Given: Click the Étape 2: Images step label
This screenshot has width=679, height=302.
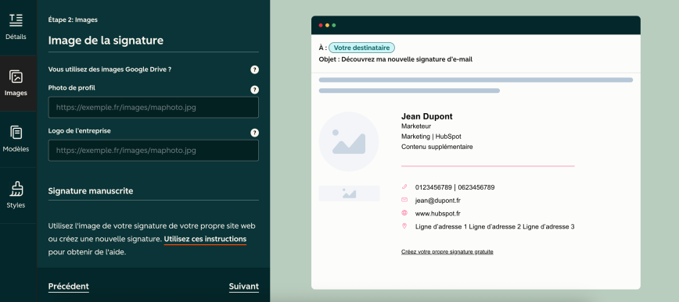Looking at the screenshot, I should pos(73,20).
